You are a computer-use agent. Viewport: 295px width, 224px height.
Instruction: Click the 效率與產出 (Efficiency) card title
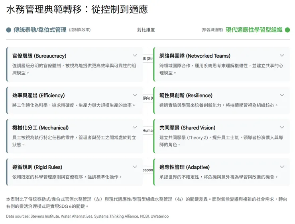tap(38, 95)
